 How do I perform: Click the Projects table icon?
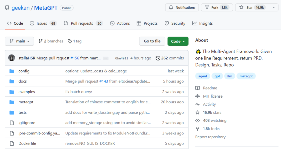(x=139, y=23)
